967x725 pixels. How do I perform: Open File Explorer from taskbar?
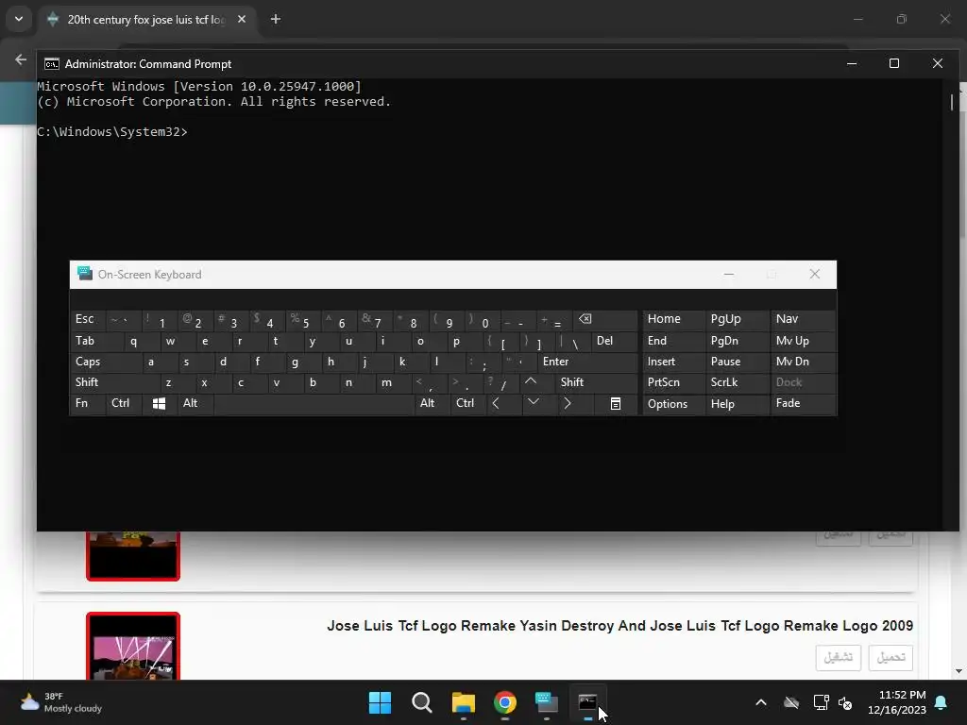tap(463, 702)
